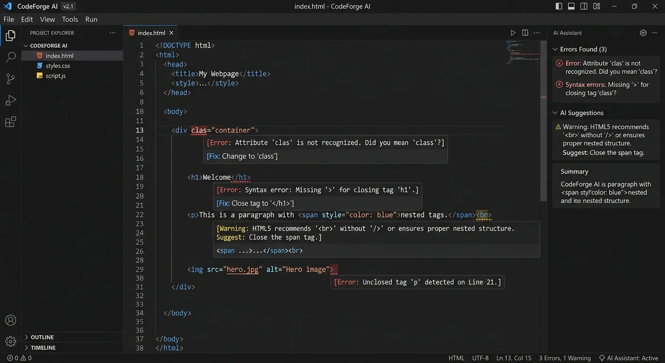Click 'Unclosed tag p' error tooltip
Screen dimensions: 665x363
coord(417,282)
